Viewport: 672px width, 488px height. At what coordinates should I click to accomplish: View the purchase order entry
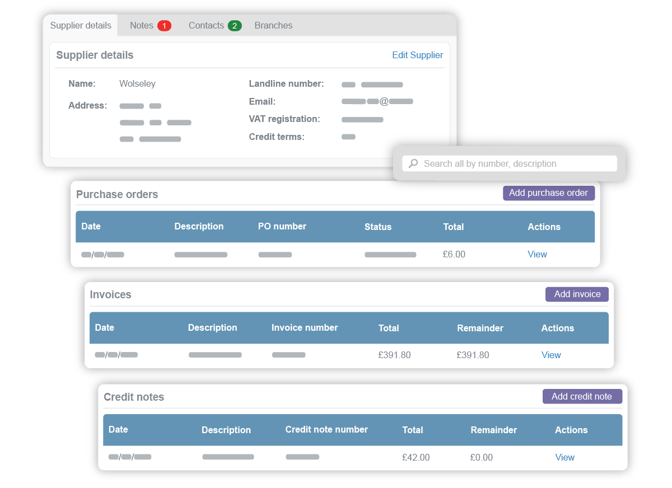pyautogui.click(x=537, y=254)
